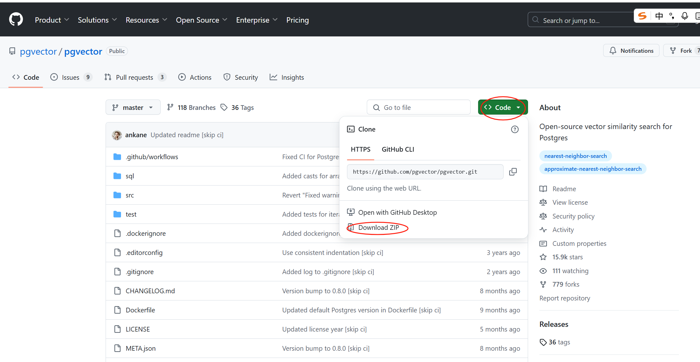
Task: Open the .github/workflows folder
Action: click(152, 157)
